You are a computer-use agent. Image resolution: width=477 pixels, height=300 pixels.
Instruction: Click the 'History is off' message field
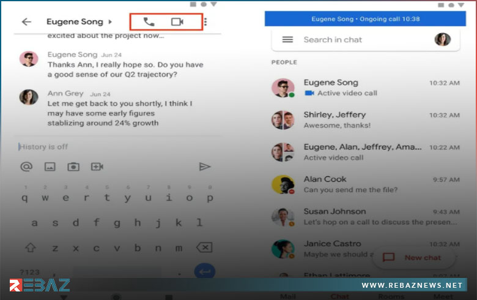tap(110, 147)
